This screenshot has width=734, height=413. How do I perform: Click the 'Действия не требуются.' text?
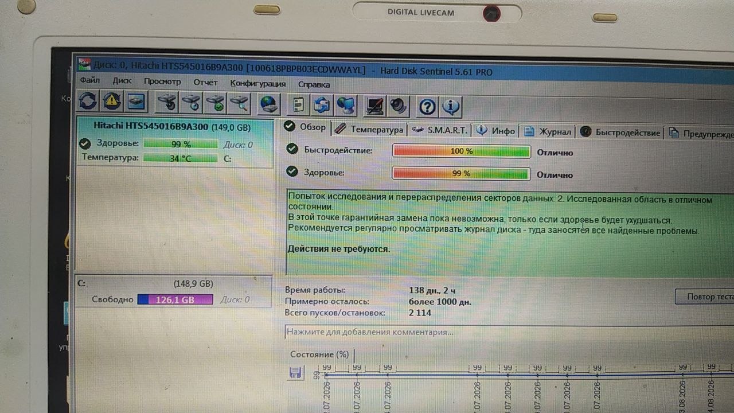click(x=338, y=249)
